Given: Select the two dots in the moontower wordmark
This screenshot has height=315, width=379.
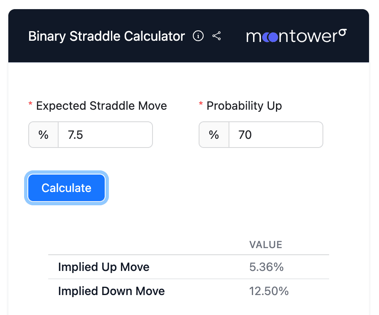Looking at the screenshot, I should click(x=271, y=37).
